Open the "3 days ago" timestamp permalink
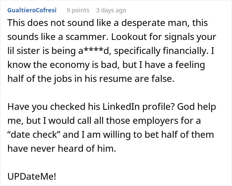The image size is (232, 186). pyautogui.click(x=111, y=10)
